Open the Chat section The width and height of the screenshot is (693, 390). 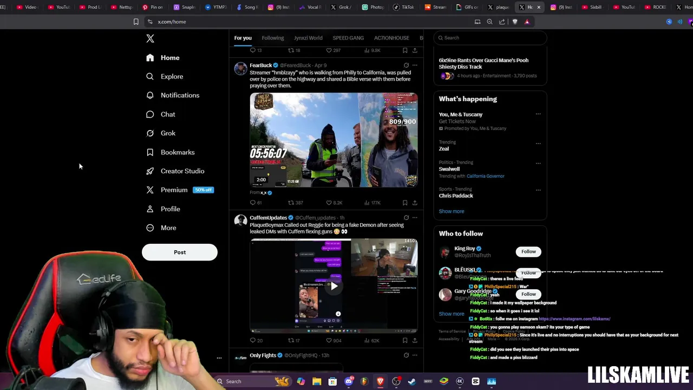click(160, 114)
